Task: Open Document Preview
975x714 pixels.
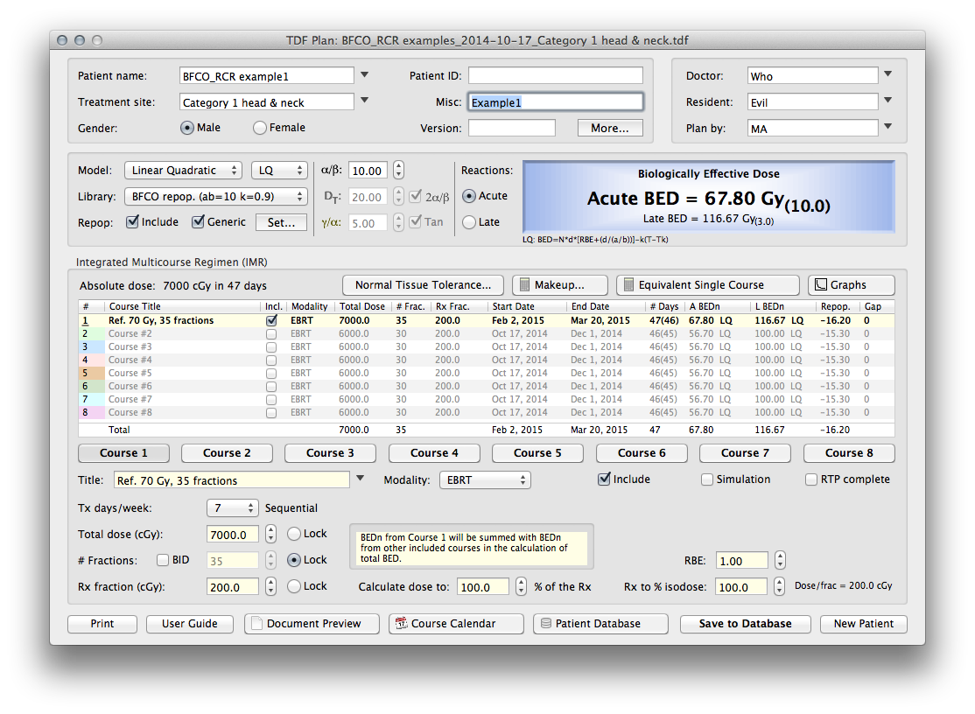Action: coord(312,624)
